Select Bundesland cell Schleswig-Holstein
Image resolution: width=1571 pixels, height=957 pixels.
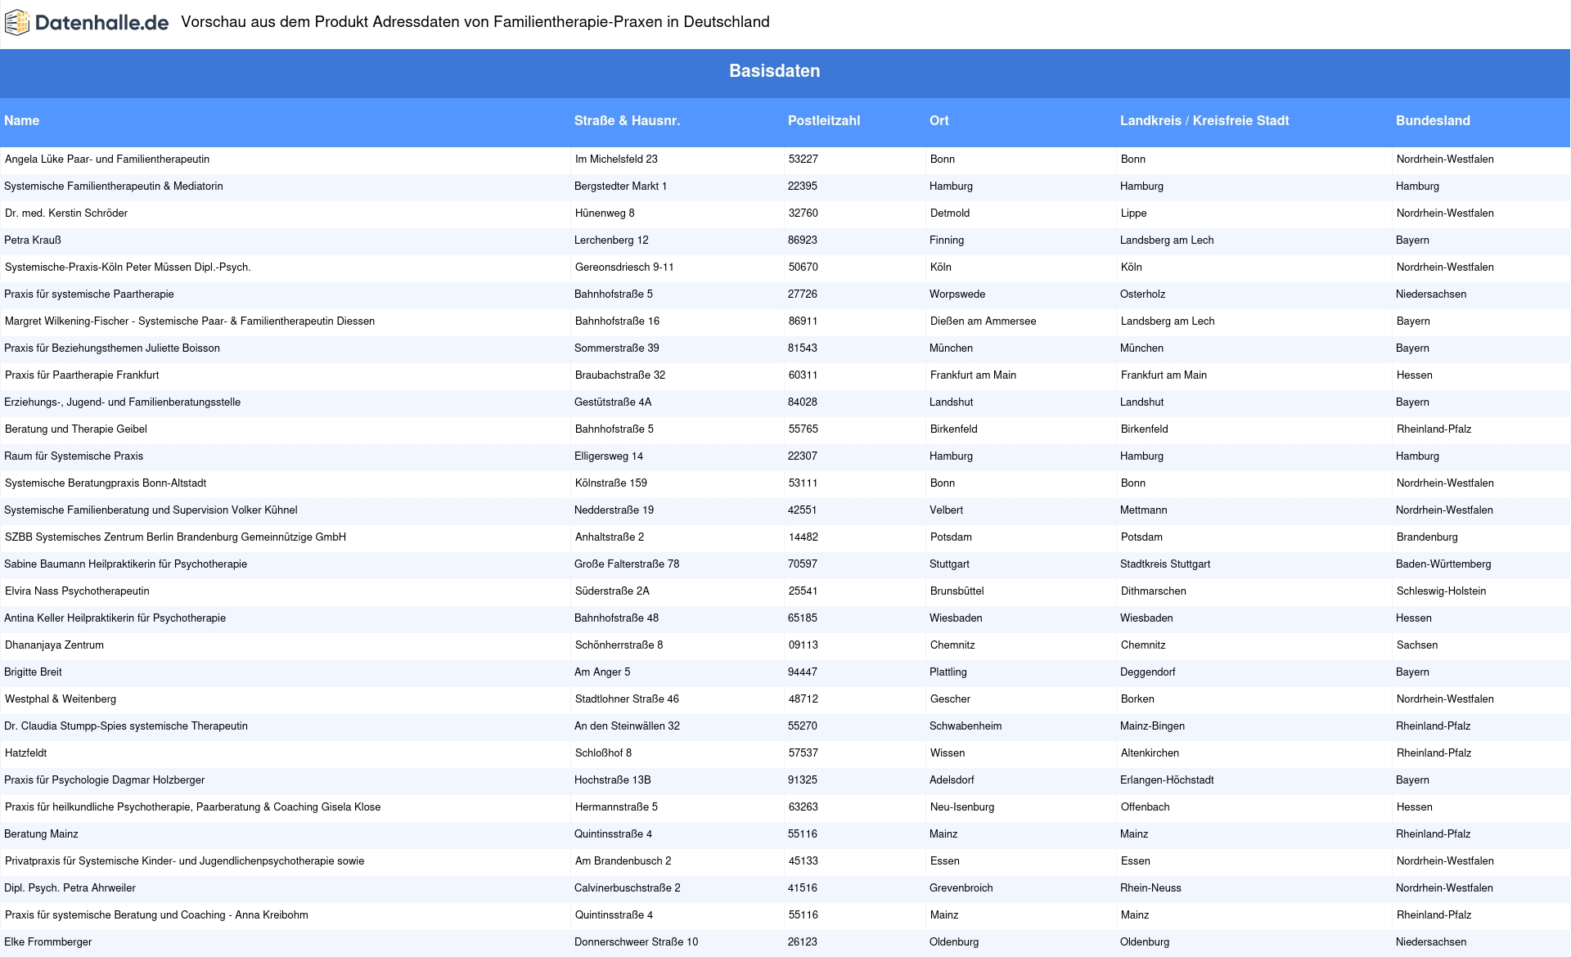(x=1441, y=591)
